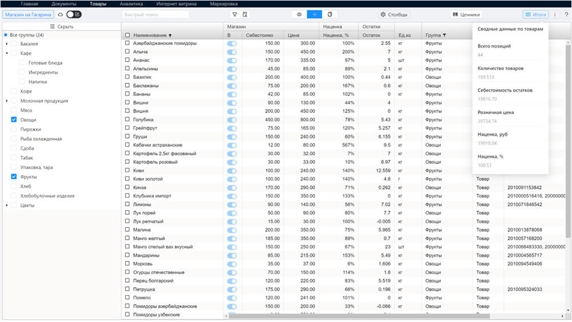Click the Быстрый поиск search field
Screen dimensions: 572x322
(x=156, y=15)
